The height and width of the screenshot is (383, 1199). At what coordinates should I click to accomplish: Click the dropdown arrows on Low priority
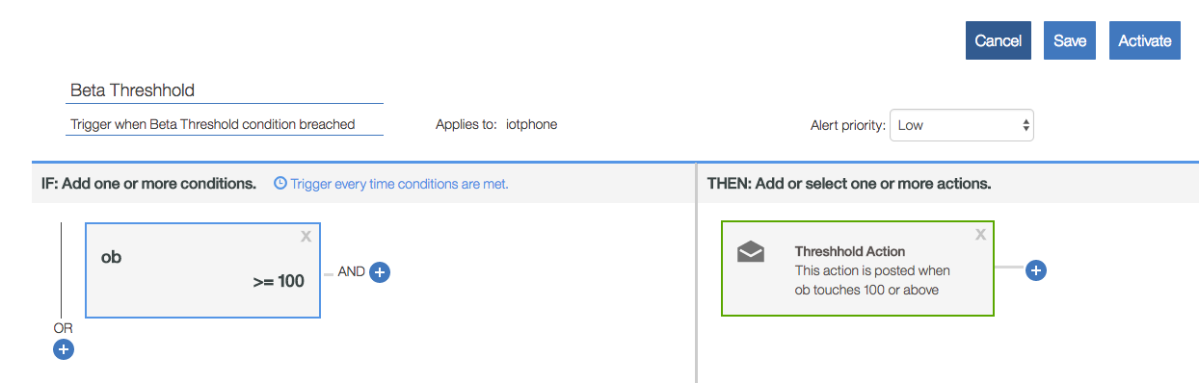pos(1026,125)
